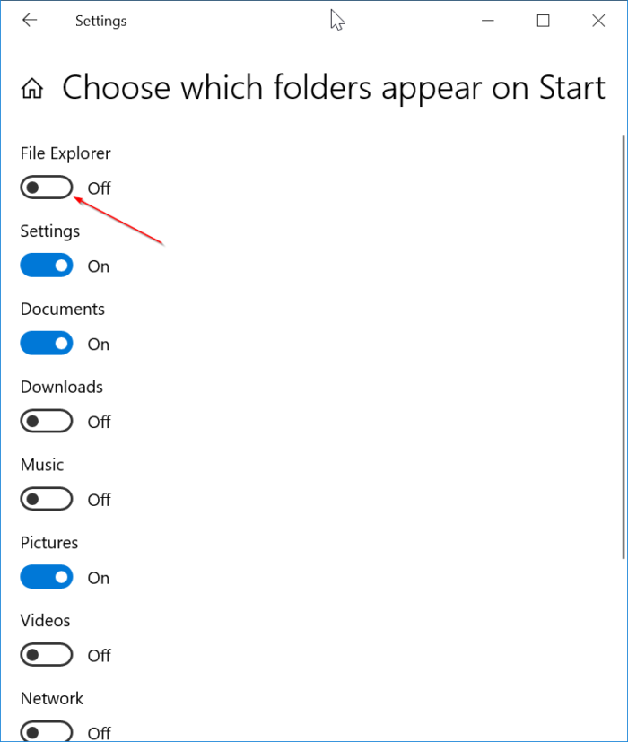The image size is (628, 742).
Task: Enable the File Explorer toggle
Action: click(x=46, y=187)
